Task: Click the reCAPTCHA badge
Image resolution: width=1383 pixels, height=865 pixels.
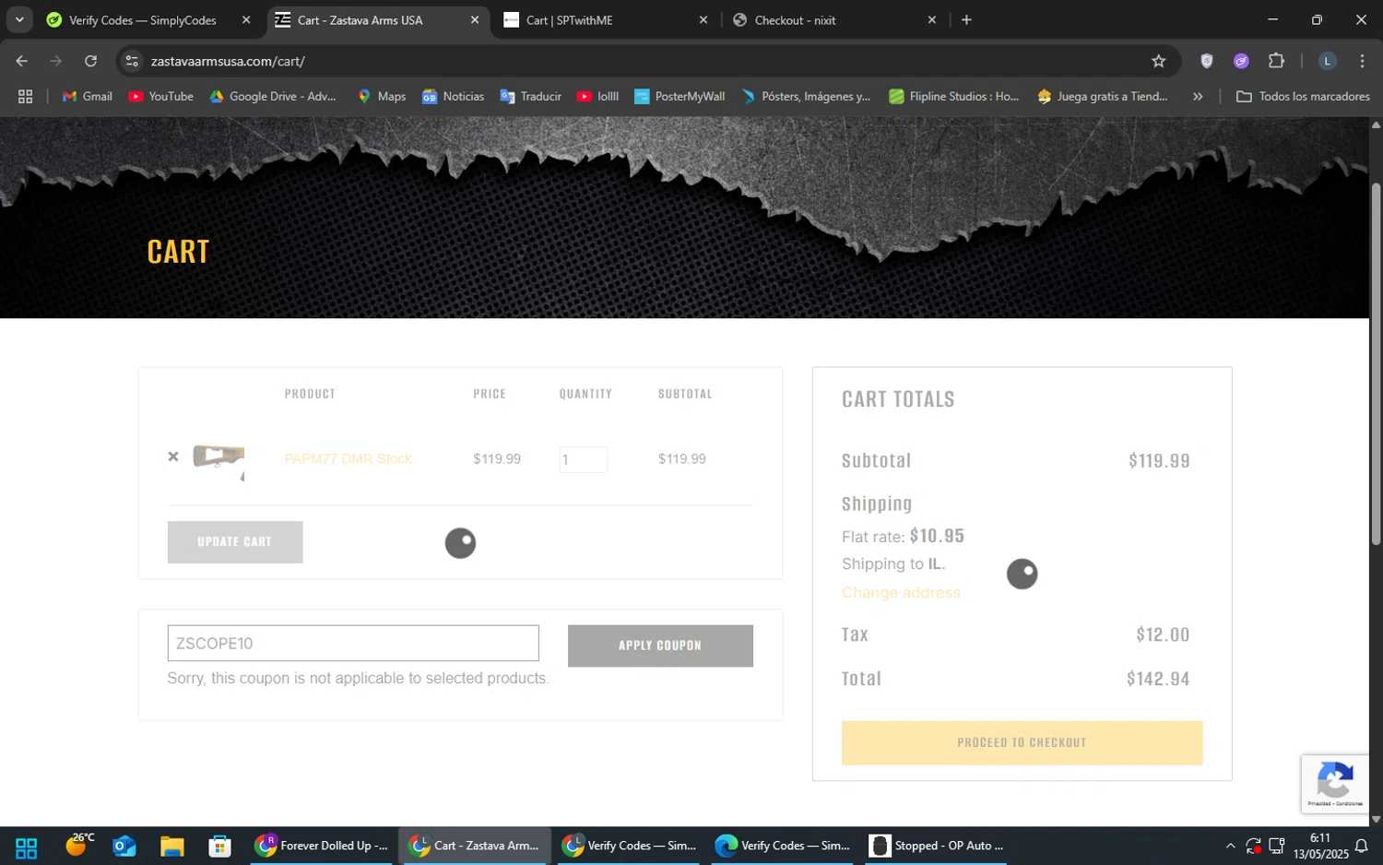Action: [x=1335, y=784]
